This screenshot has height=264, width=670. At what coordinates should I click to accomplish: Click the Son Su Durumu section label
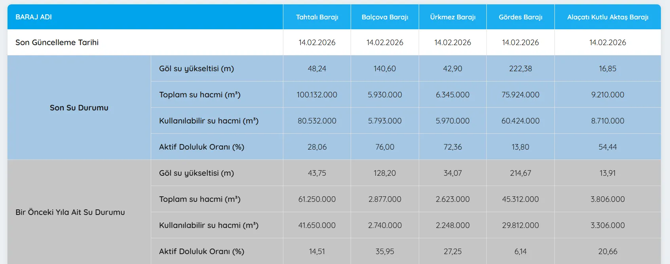pyautogui.click(x=79, y=108)
